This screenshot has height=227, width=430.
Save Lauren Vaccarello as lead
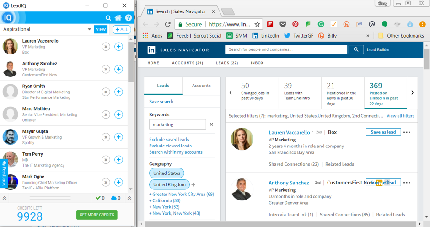[x=383, y=132]
